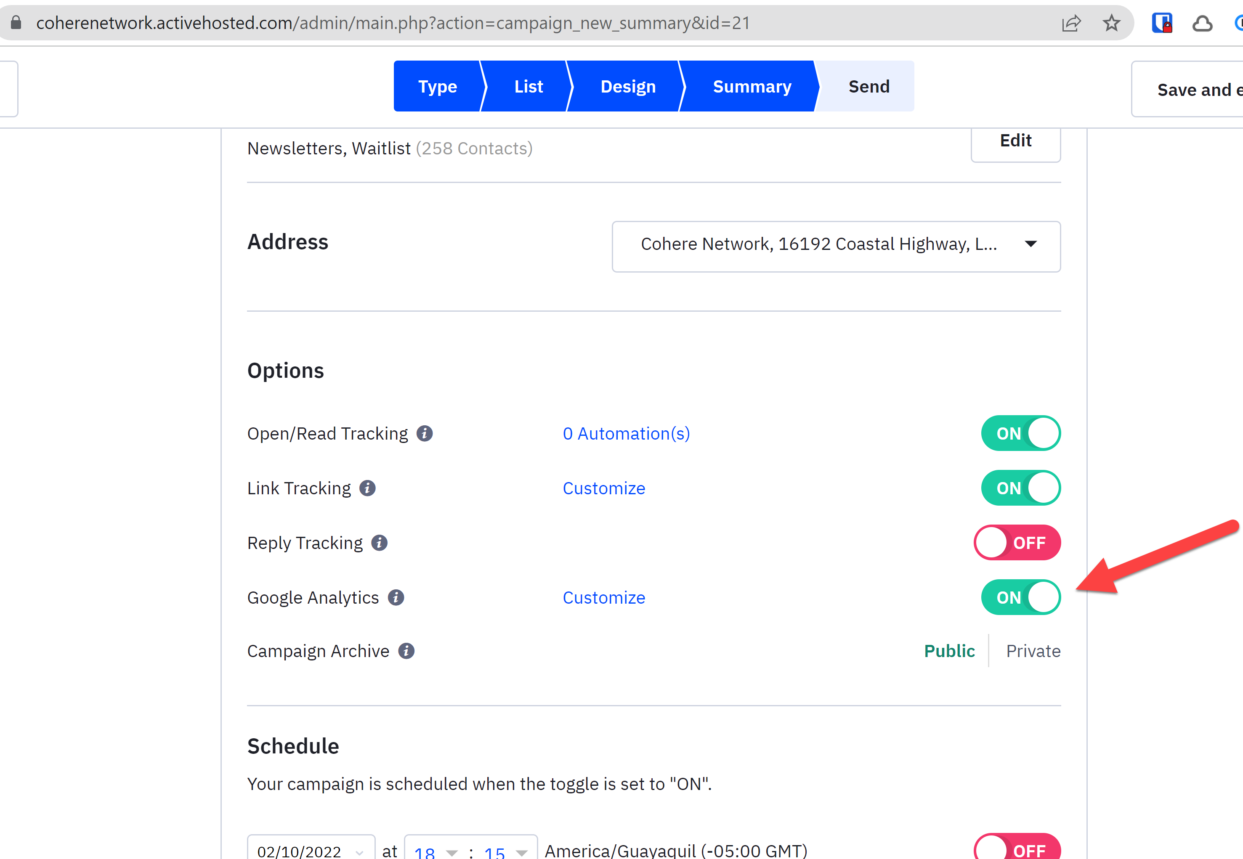Disable the Google Analytics toggle
Screen dimensions: 1243x859
[1020, 597]
